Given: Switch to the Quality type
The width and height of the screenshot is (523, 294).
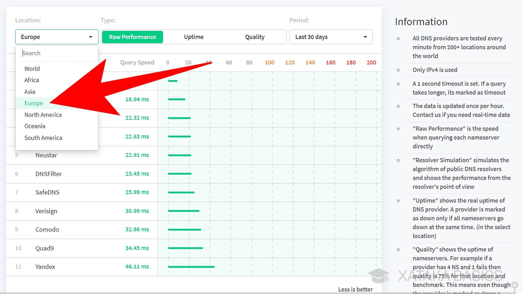Looking at the screenshot, I should pyautogui.click(x=255, y=37).
